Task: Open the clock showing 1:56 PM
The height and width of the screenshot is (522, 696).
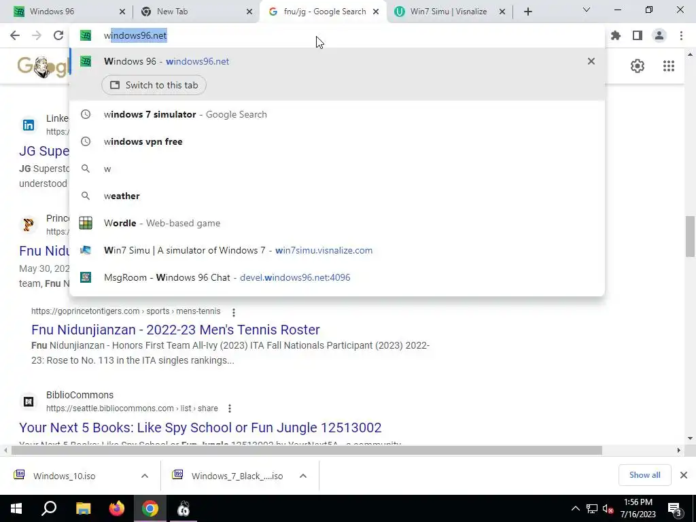Action: coord(638,508)
